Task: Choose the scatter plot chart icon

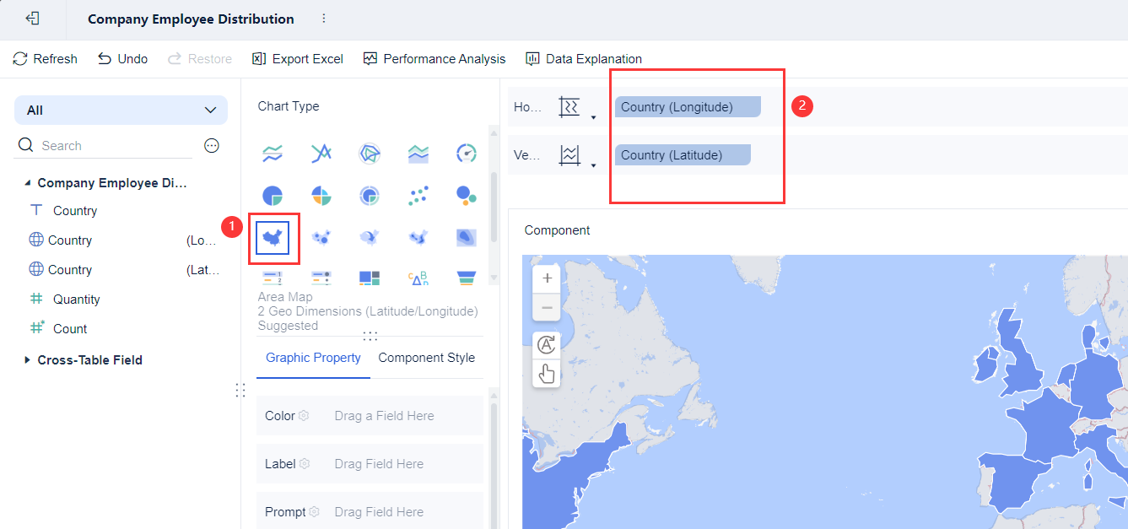Action: click(418, 196)
